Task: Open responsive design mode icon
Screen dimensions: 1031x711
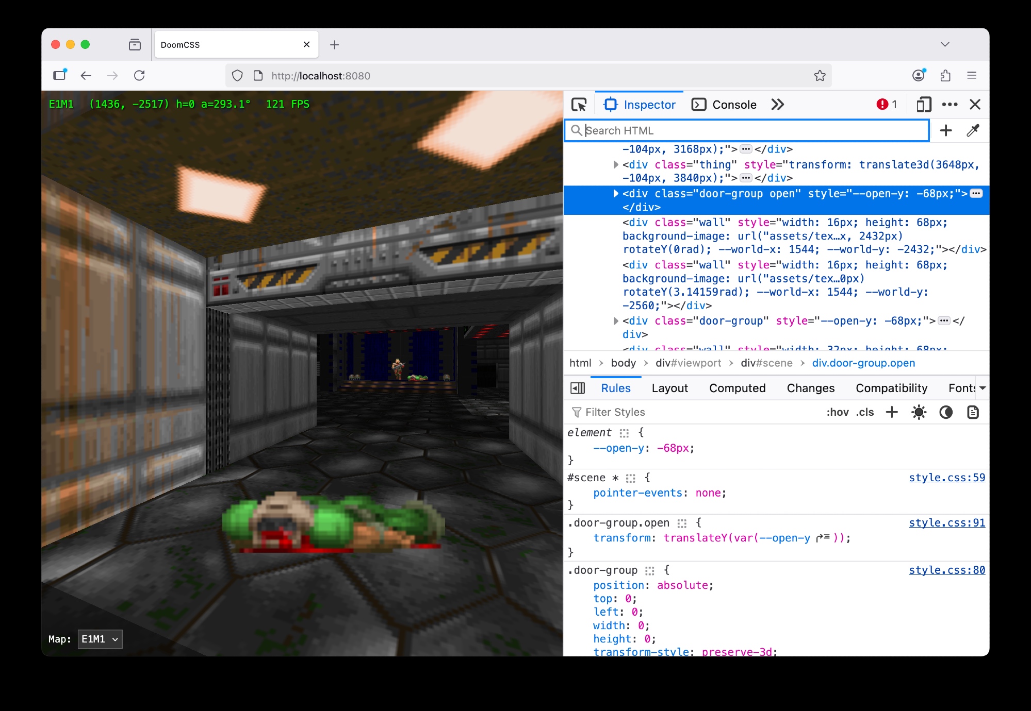Action: [923, 105]
